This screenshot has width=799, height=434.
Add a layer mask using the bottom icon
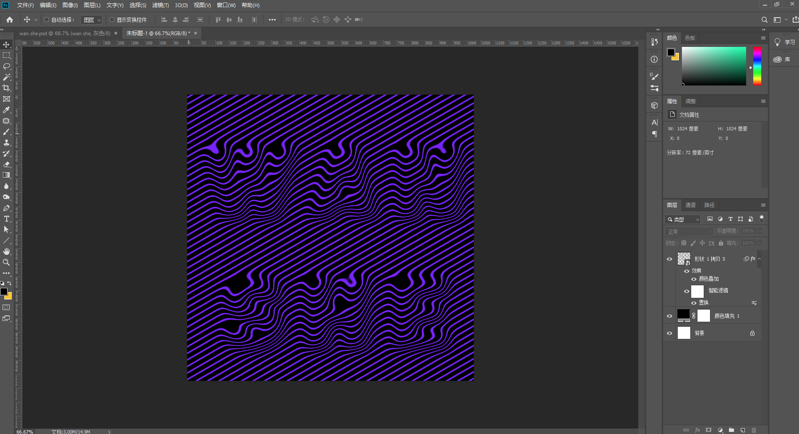[x=708, y=430]
